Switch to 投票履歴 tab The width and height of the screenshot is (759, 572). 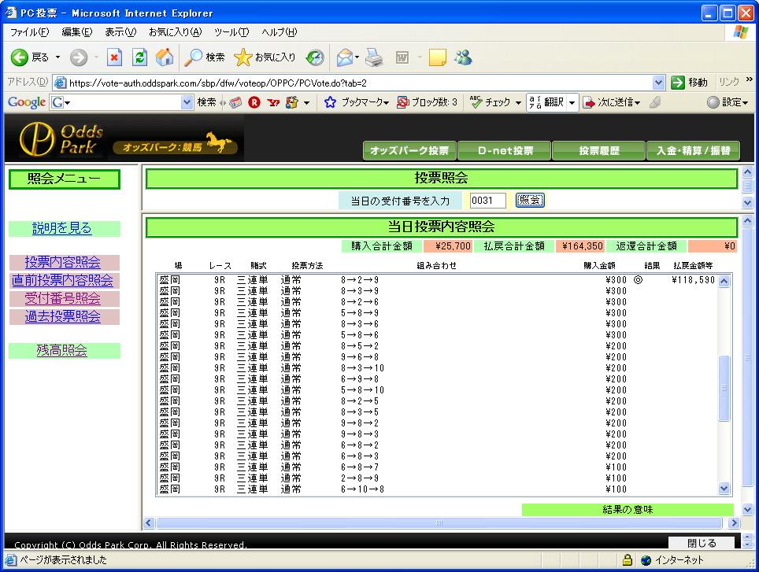click(x=599, y=150)
